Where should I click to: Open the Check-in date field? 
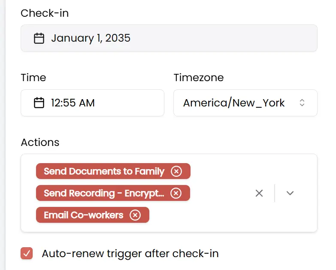[x=169, y=38]
